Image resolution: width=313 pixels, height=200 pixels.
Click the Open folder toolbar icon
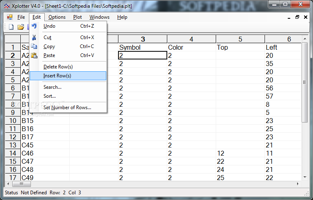(x=21, y=27)
